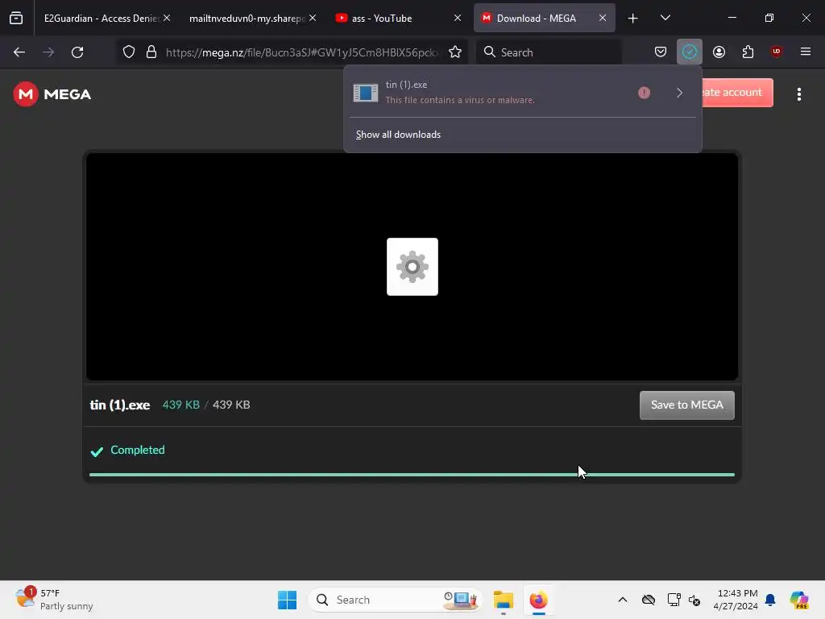Go back to previous page
This screenshot has height=619, width=825.
19,52
